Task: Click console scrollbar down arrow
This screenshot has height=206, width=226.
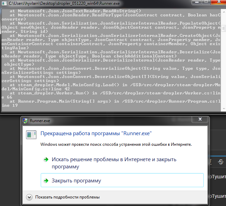Action: coord(224,109)
